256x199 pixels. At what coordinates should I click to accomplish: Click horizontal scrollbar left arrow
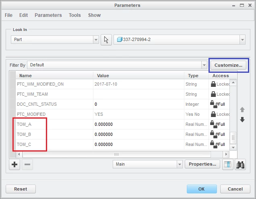pos(19,154)
